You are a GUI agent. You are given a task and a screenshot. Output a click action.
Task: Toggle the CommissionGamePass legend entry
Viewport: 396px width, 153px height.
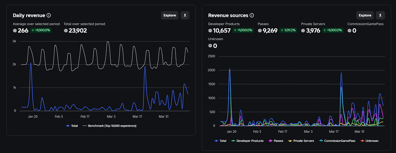point(337,141)
